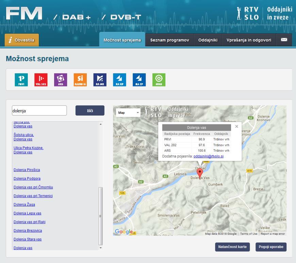Open Dolenja Podgora link
This screenshot has height=263, width=296.
tap(27, 179)
